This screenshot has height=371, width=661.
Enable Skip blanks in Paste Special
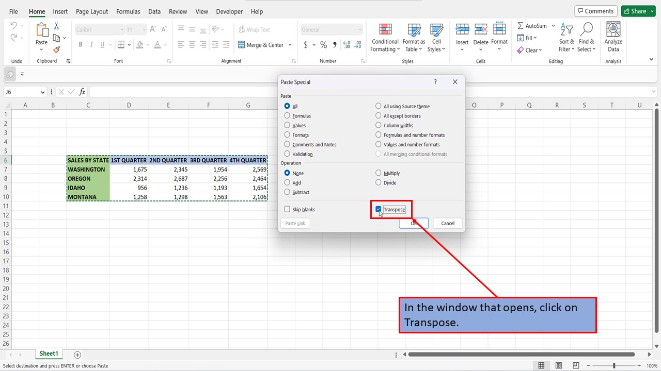pyautogui.click(x=287, y=209)
